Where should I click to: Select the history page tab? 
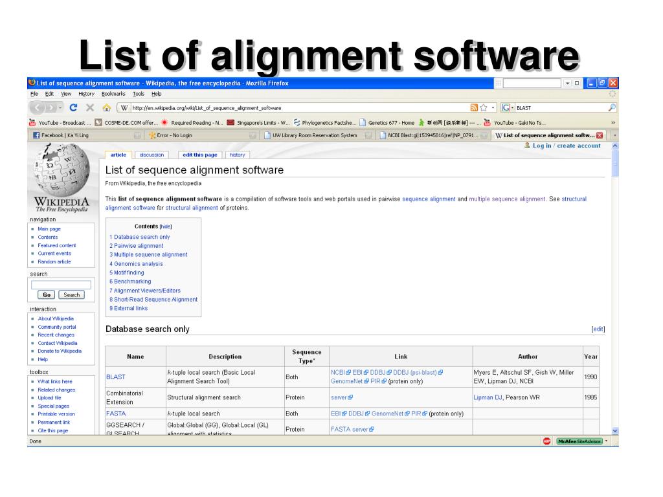237,155
